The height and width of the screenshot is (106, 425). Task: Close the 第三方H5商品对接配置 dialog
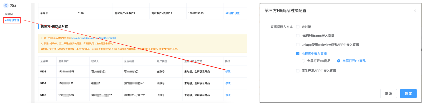click(x=415, y=10)
